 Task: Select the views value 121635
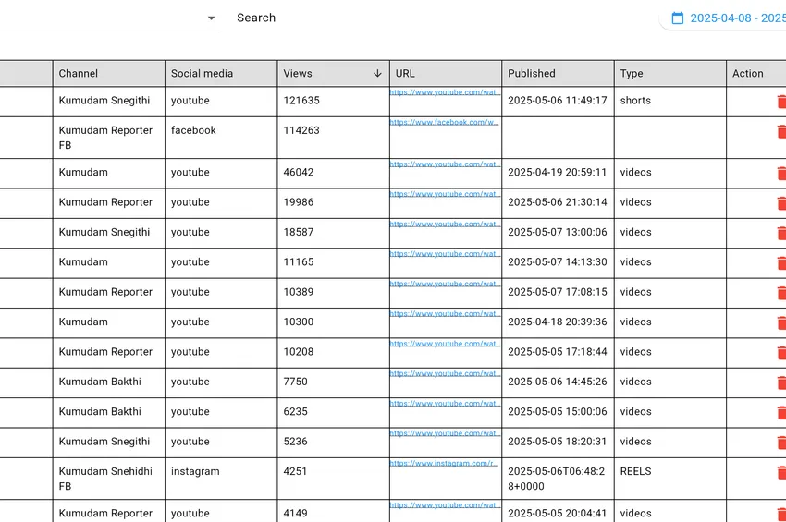coord(301,100)
